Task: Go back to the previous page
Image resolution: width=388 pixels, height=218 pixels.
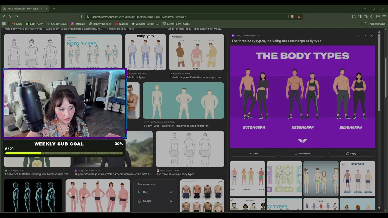Action: (x=4, y=17)
